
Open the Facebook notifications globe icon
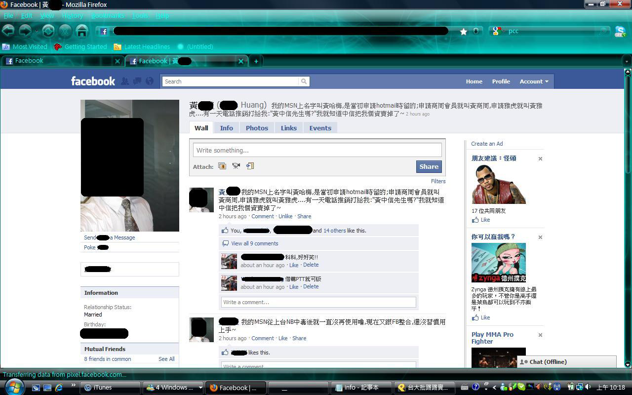[x=150, y=81]
